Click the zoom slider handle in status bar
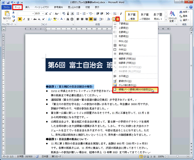Screen dimensions: 194x160 (x=177, y=157)
